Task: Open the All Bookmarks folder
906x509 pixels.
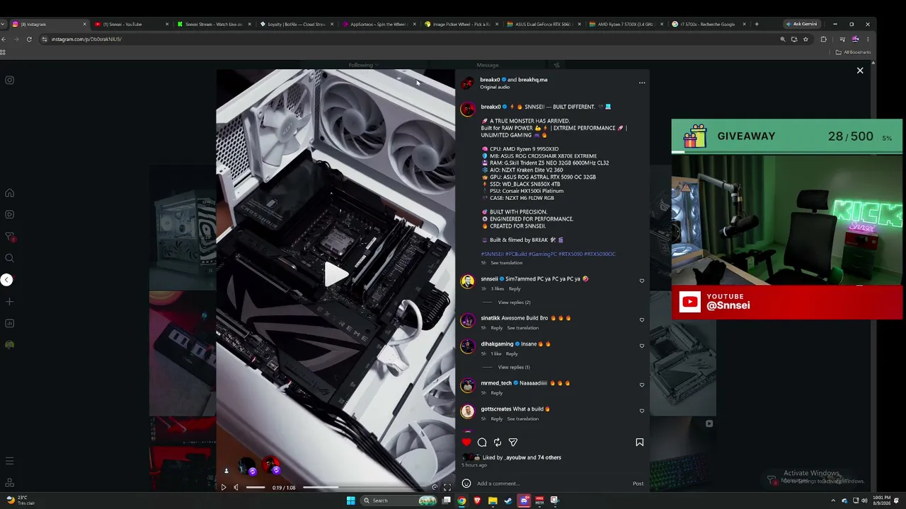Action: pyautogui.click(x=854, y=52)
